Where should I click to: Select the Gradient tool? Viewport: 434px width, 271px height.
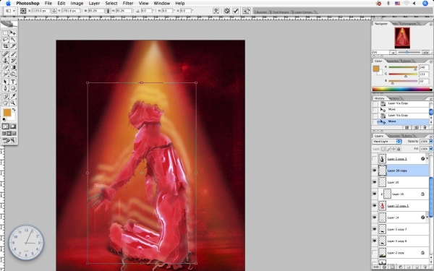(x=13, y=67)
